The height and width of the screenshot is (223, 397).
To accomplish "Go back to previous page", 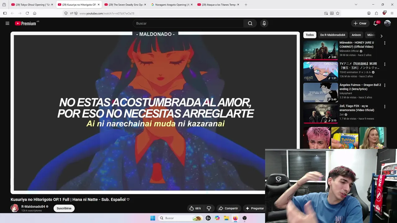I will pos(12,13).
